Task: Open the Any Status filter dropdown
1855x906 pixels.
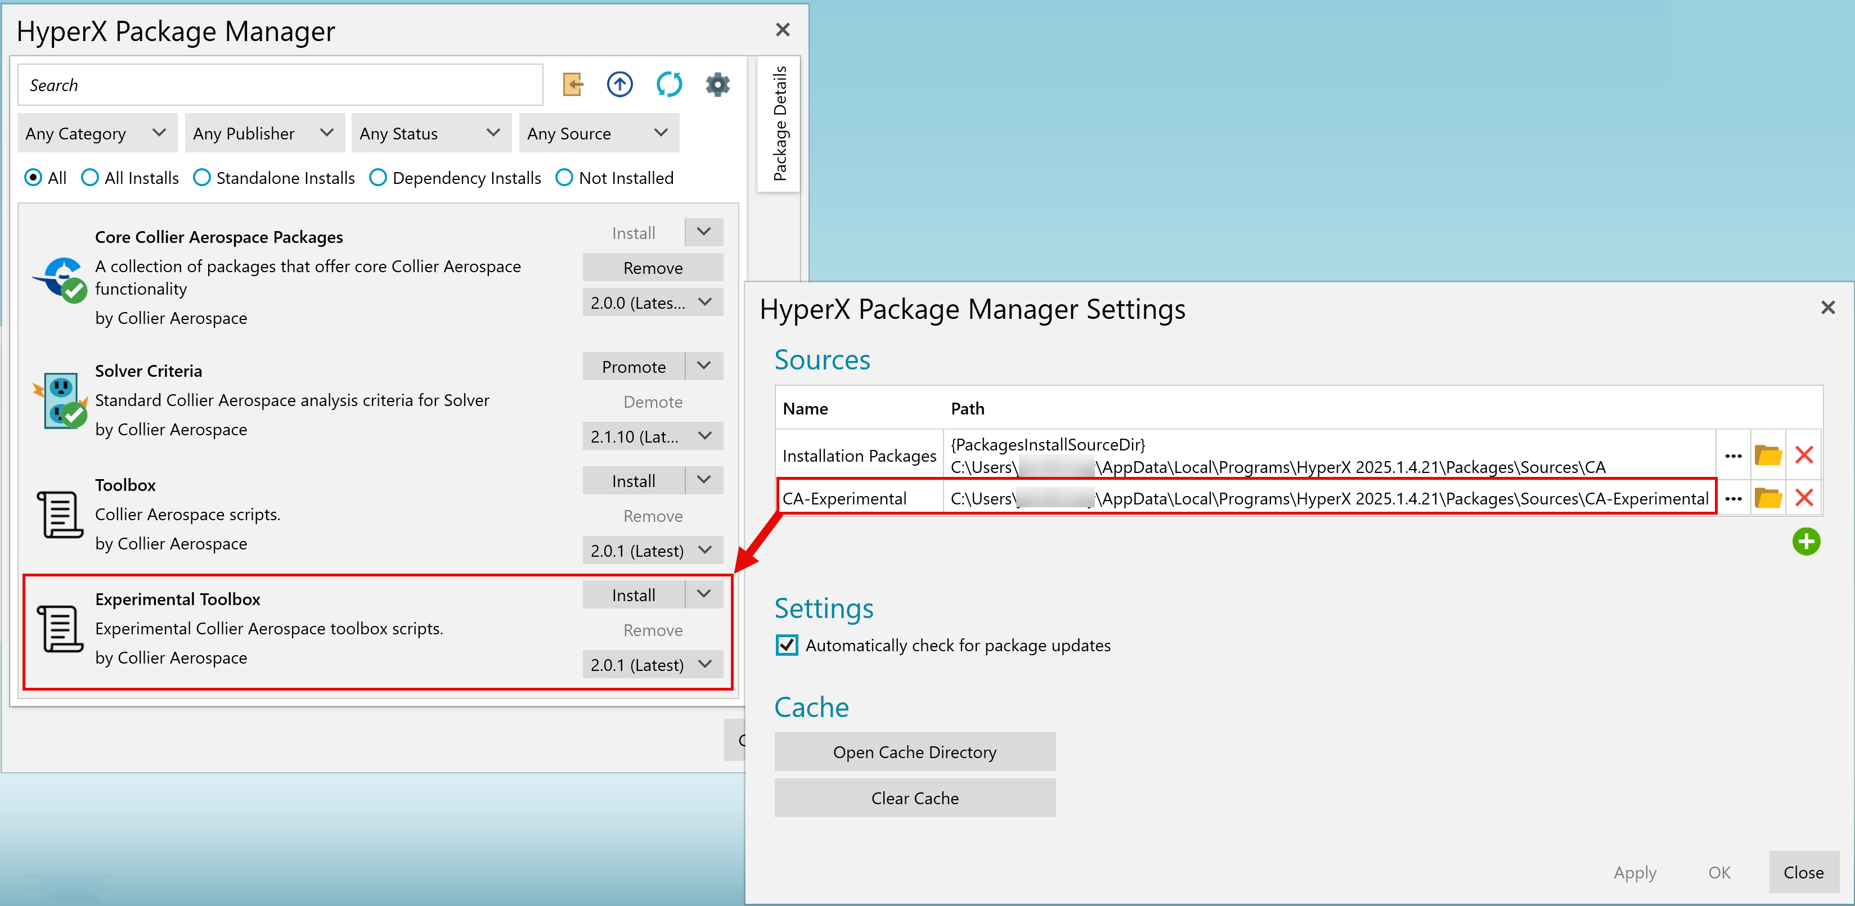Action: 432,133
